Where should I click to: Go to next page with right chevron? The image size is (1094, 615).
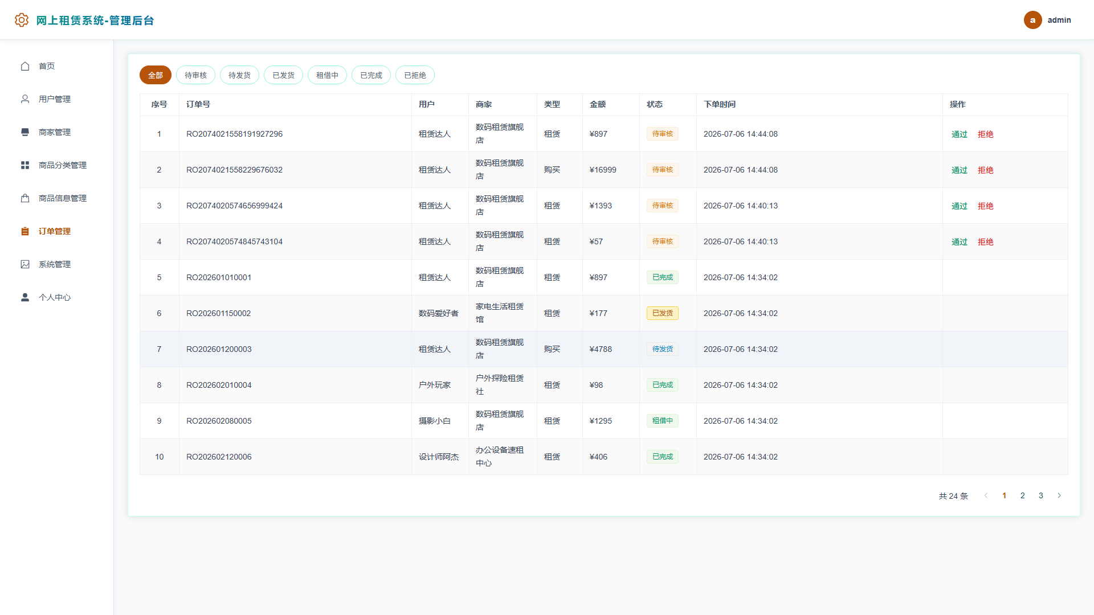pos(1059,495)
